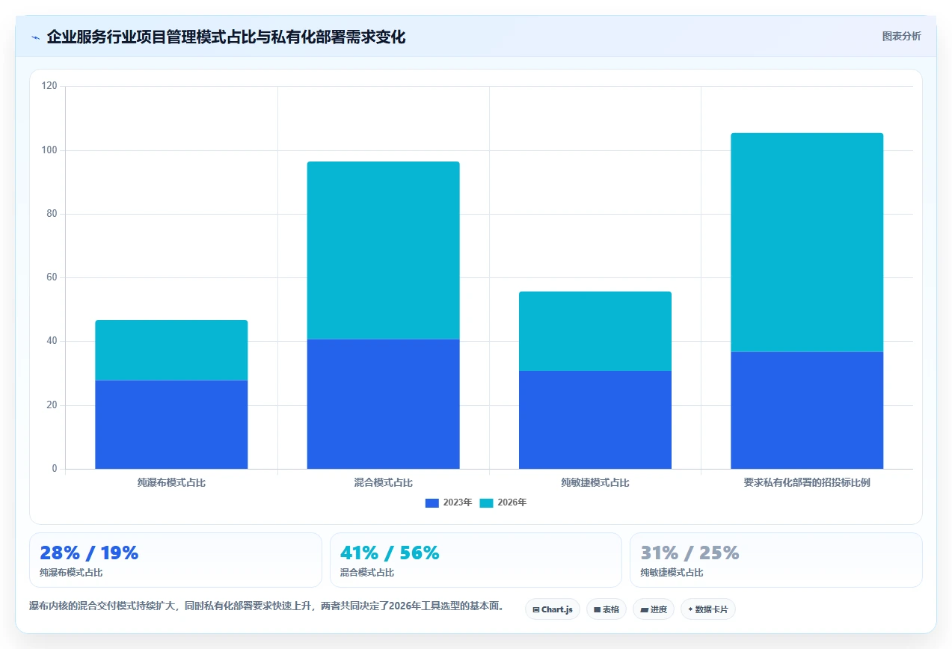Open the 图表分析 label in header
This screenshot has width=952, height=649.
click(901, 36)
